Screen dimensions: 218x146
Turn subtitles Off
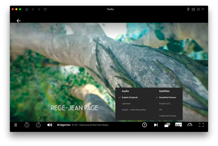161,110
